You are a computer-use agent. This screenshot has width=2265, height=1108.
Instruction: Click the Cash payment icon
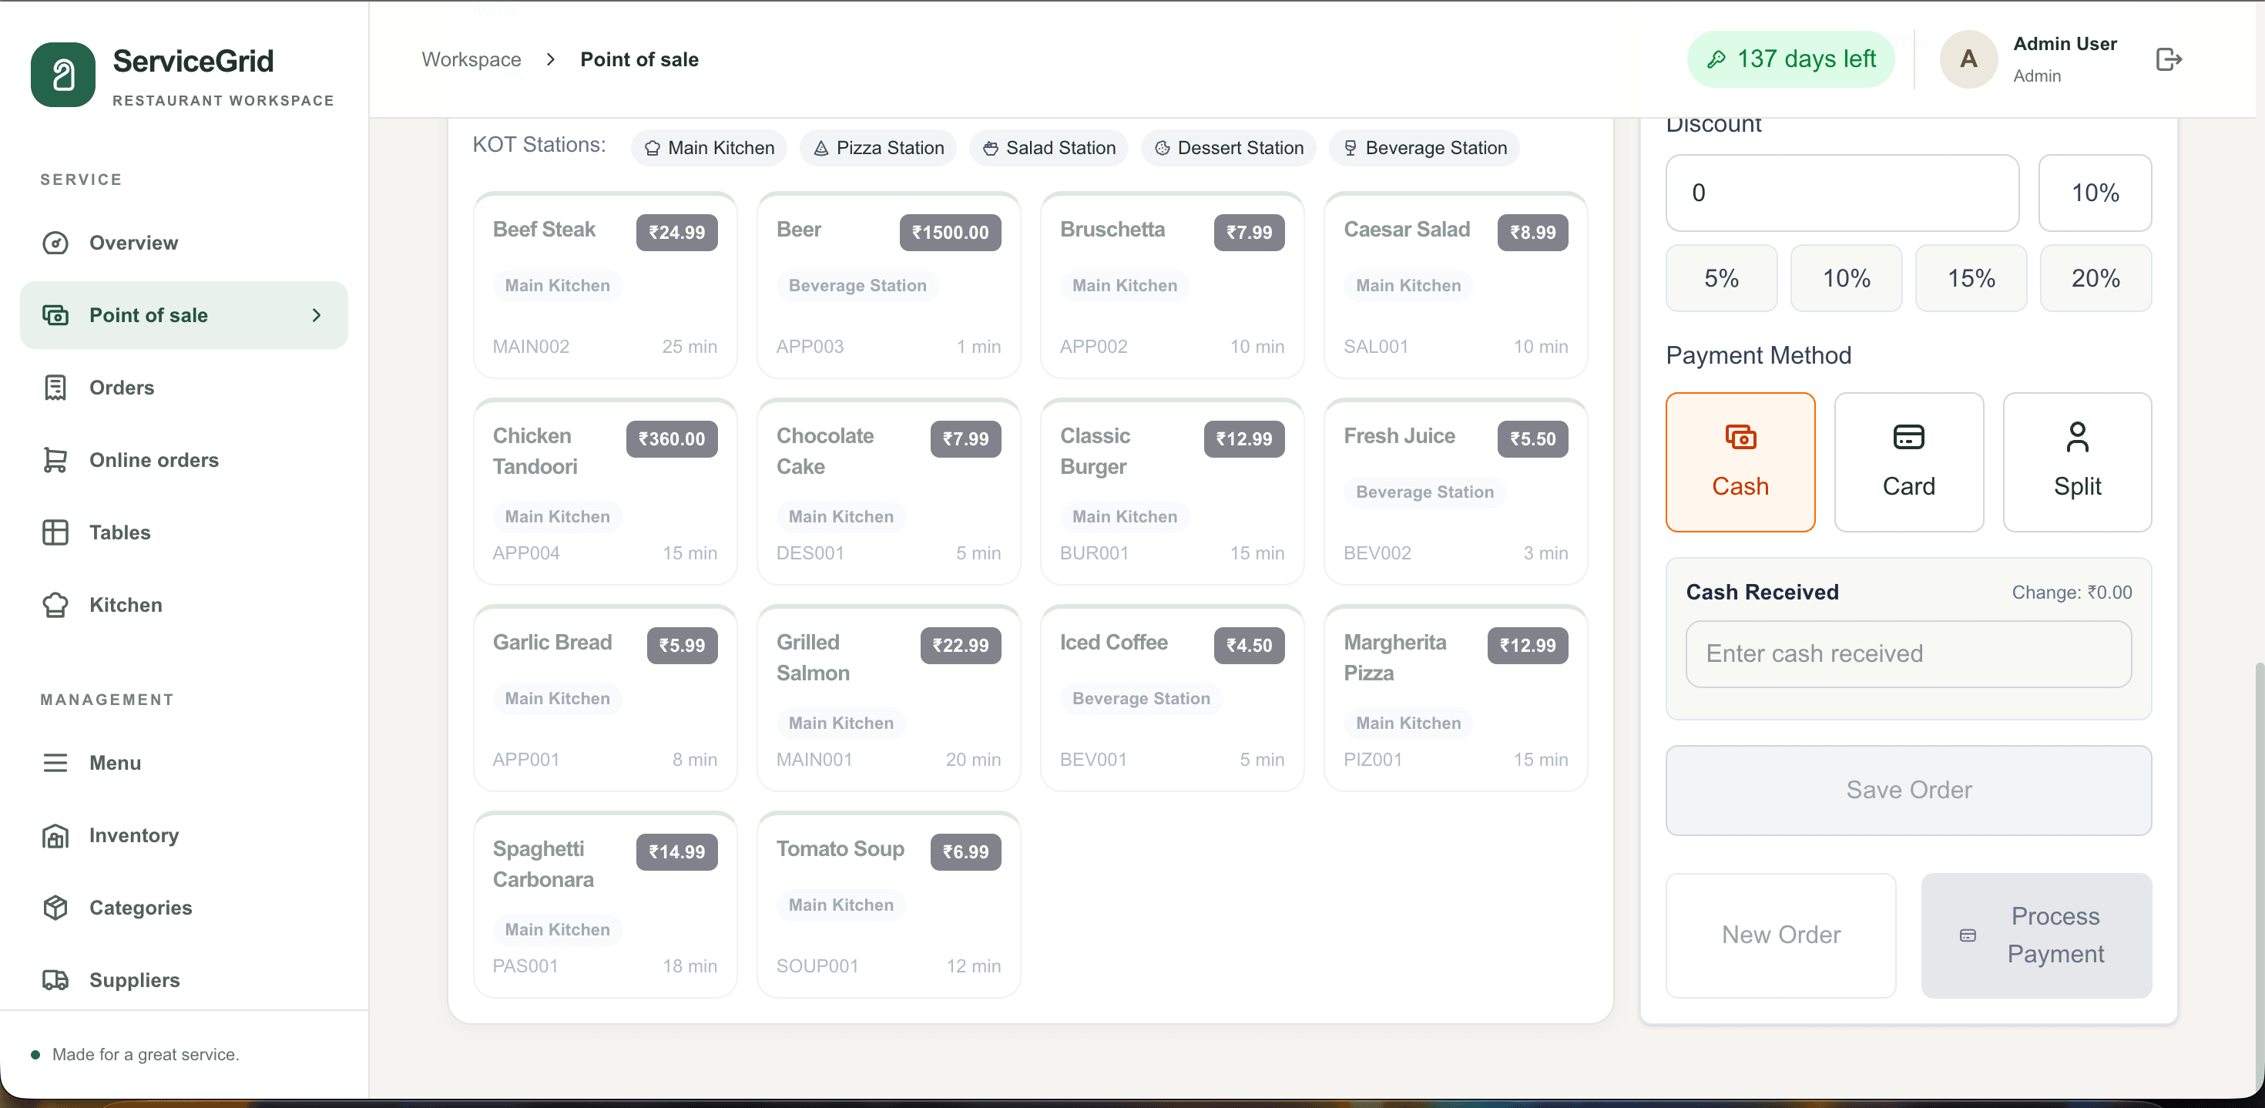(1740, 437)
